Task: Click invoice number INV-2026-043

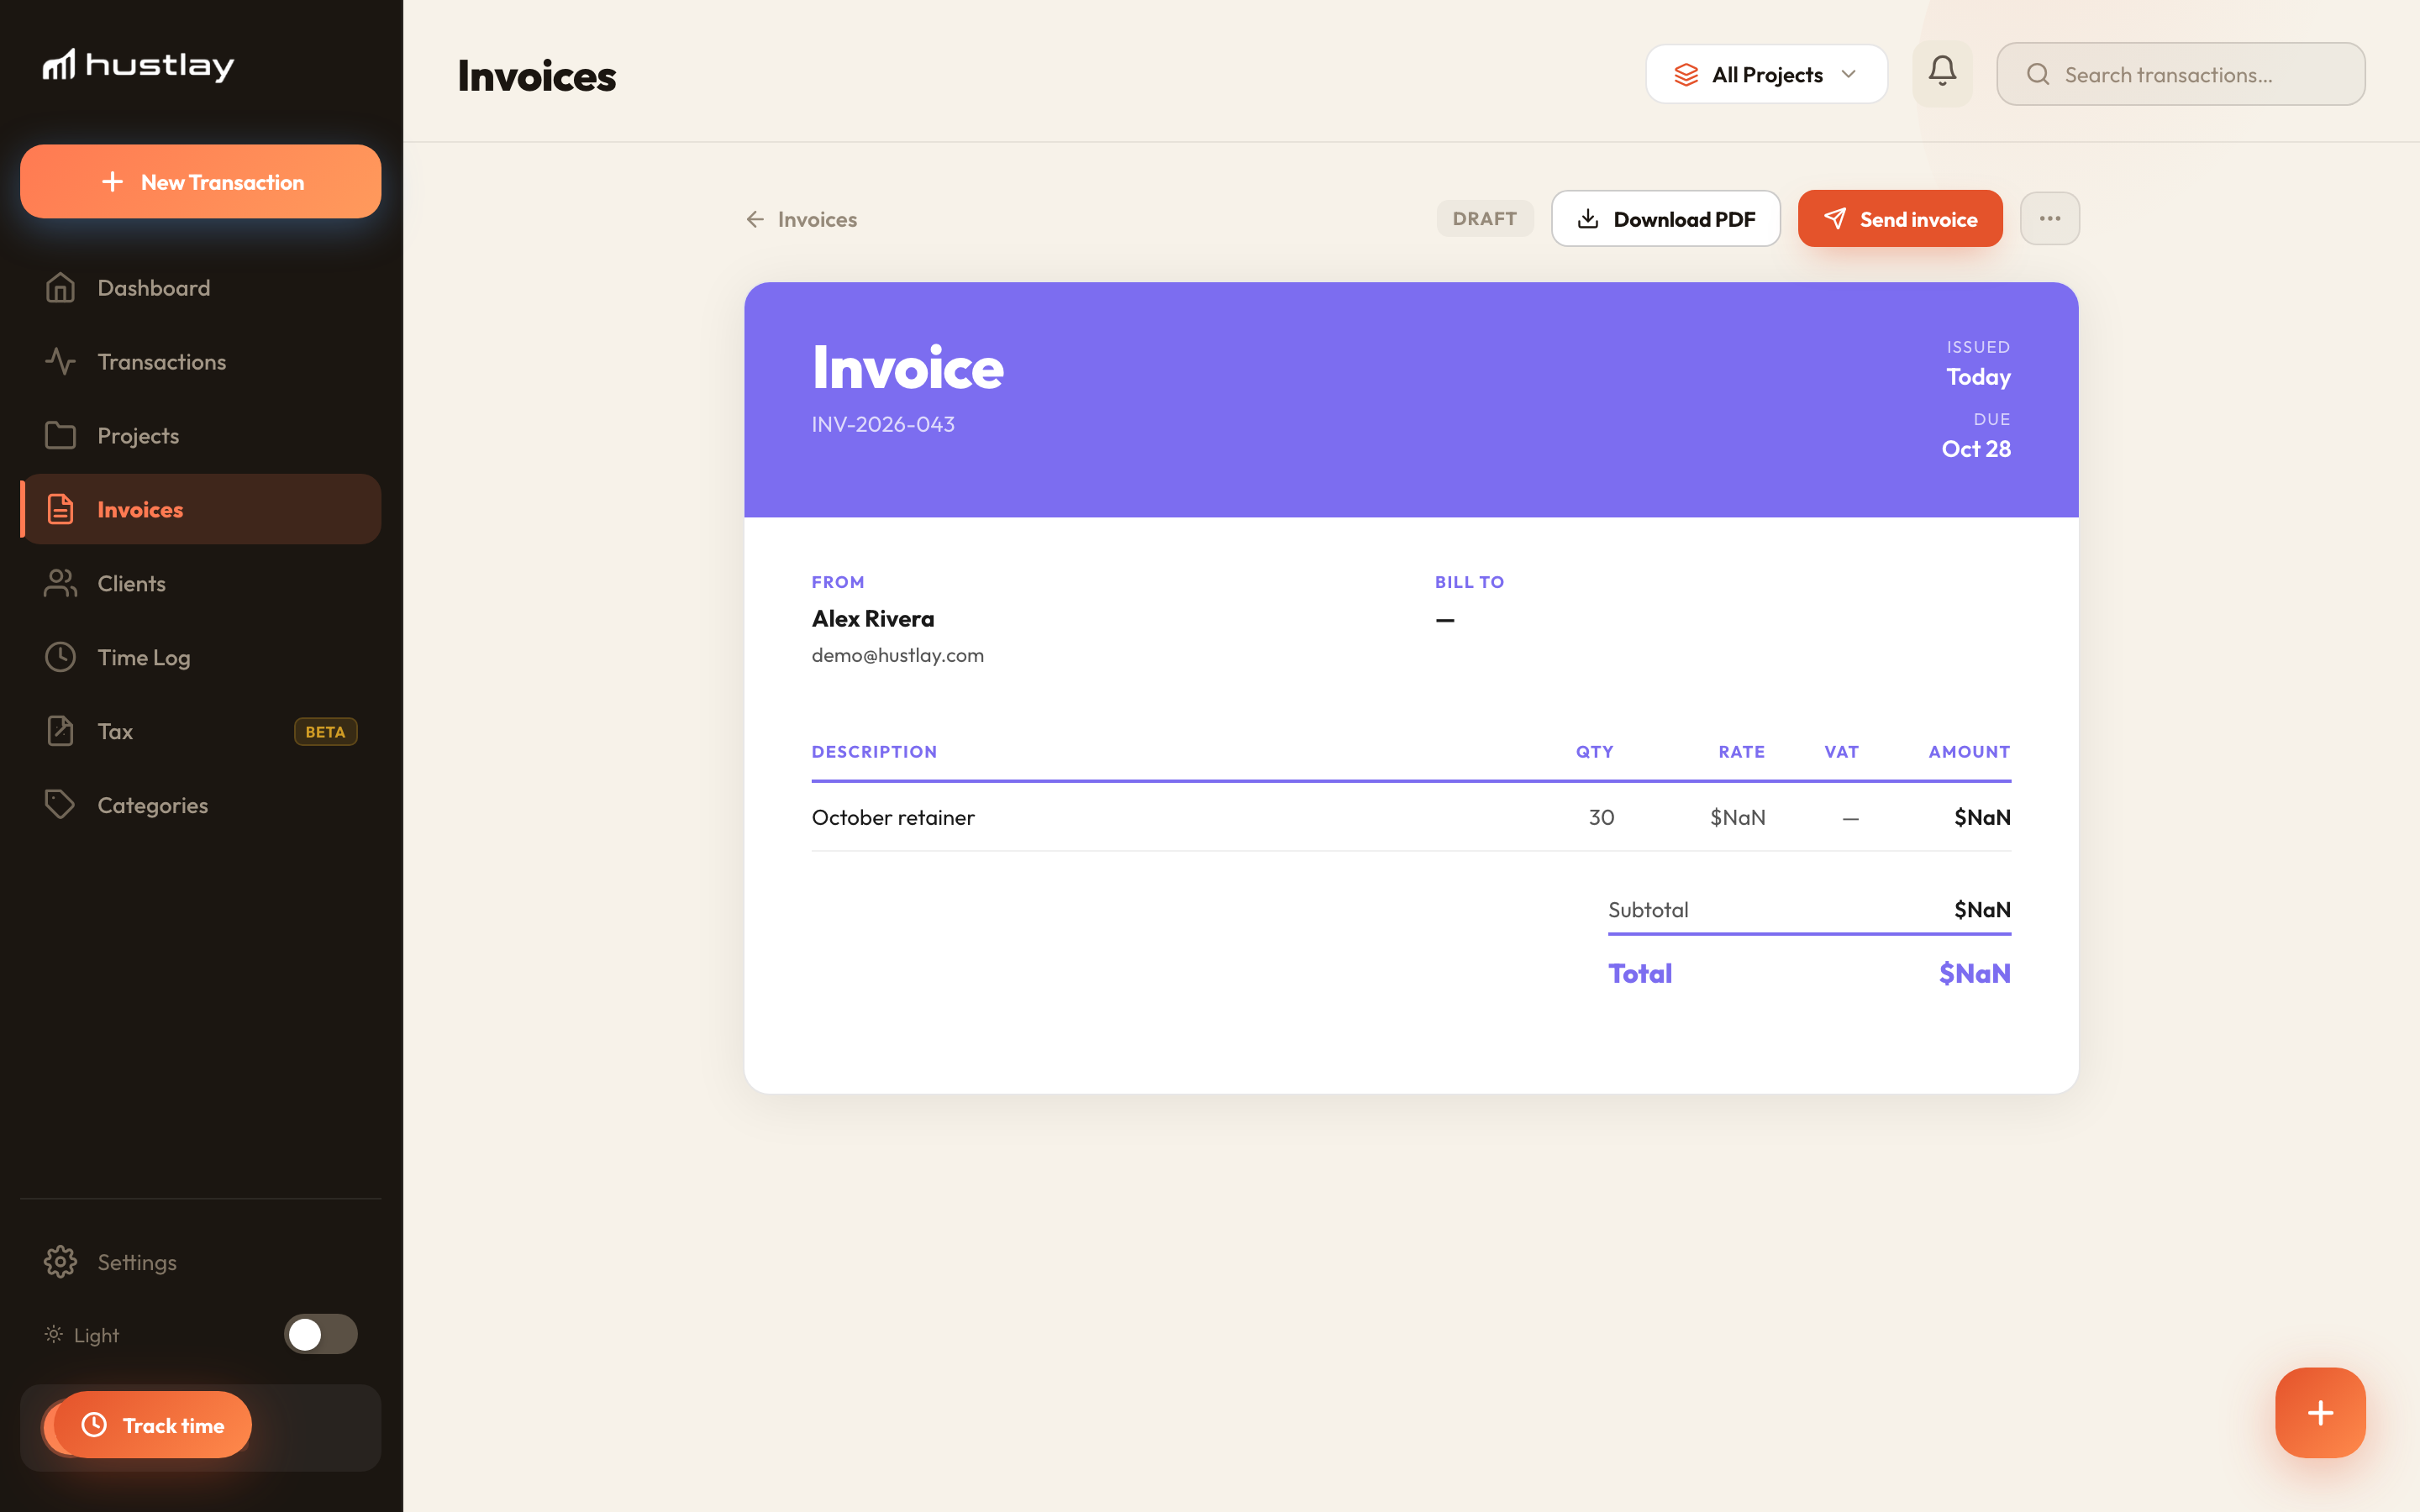Action: 883,424
